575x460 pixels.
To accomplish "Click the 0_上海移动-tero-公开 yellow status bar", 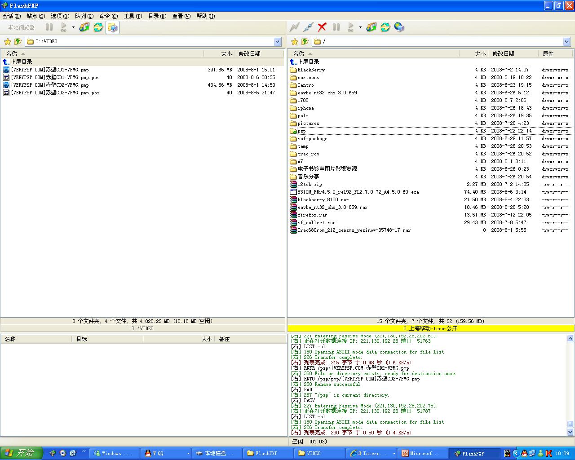I will click(430, 328).
